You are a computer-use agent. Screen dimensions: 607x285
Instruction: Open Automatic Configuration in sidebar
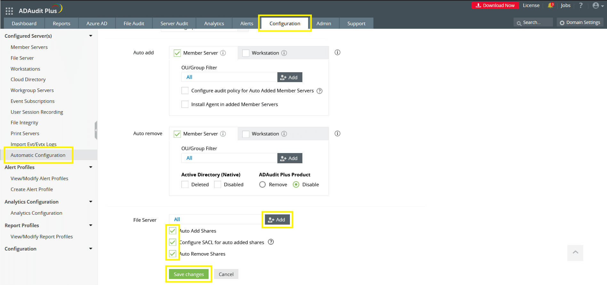(x=38, y=155)
